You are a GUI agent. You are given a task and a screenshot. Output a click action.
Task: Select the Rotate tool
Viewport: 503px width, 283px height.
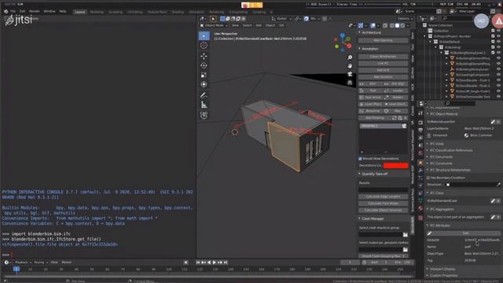(204, 65)
